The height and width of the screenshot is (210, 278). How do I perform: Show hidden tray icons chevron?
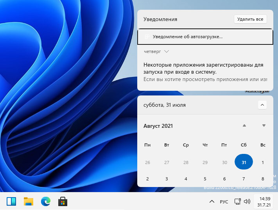[x=212, y=201]
